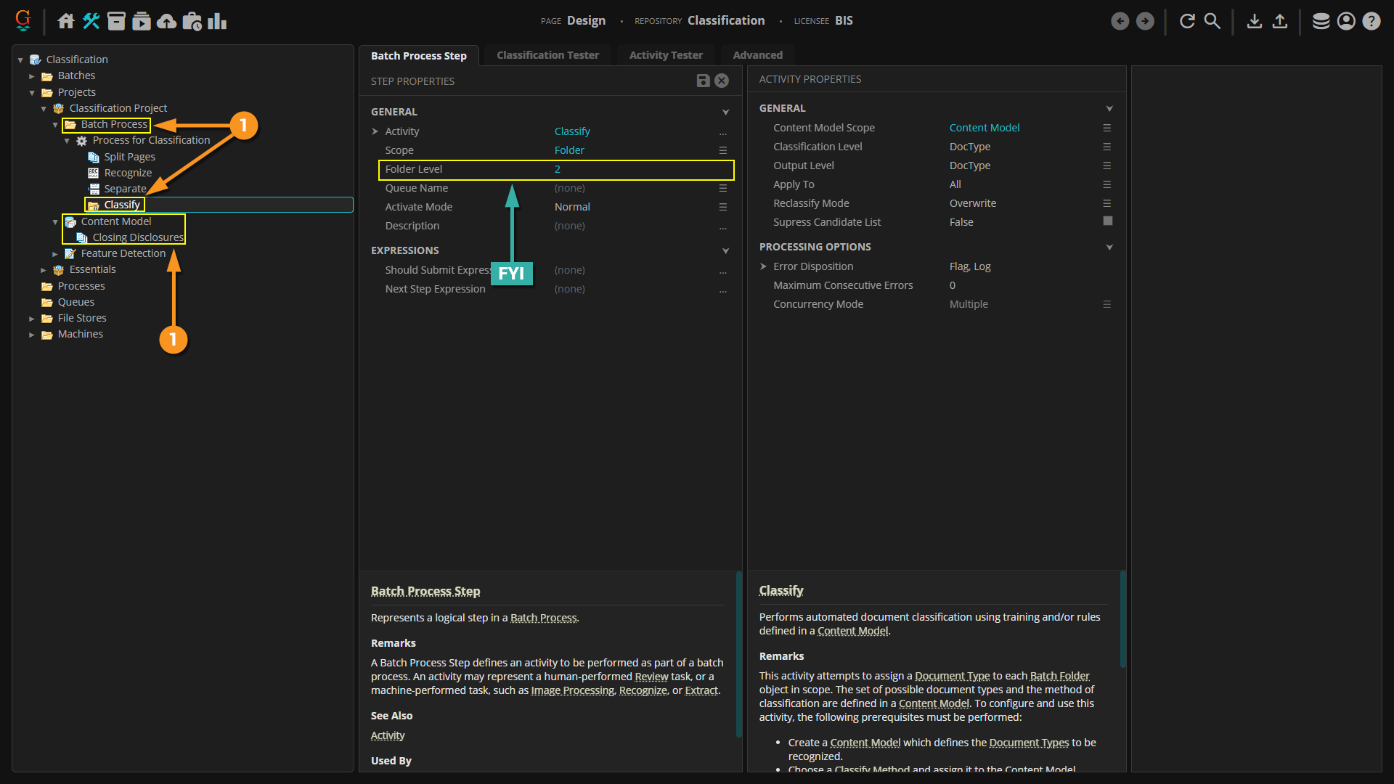Click the Design tools icon
The width and height of the screenshot is (1394, 784).
point(91,21)
